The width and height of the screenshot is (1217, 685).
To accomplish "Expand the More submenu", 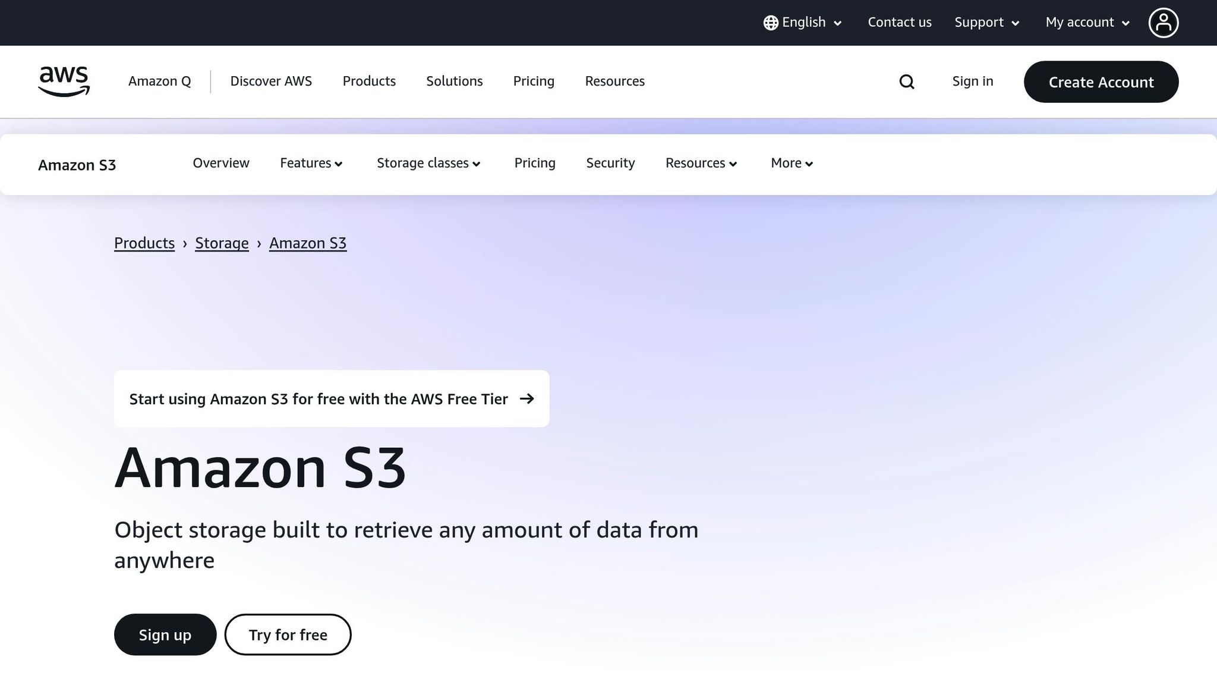I will coord(792,163).
